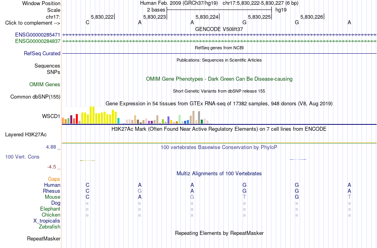The width and height of the screenshot is (377, 248).
Task: Click the H3K27Ac Mark ENCODE track title
Action: tap(219, 129)
